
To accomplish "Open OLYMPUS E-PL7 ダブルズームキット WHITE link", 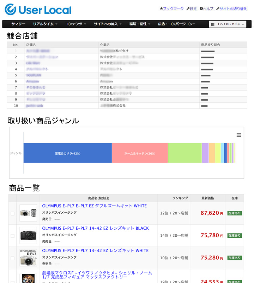I will [94, 206].
